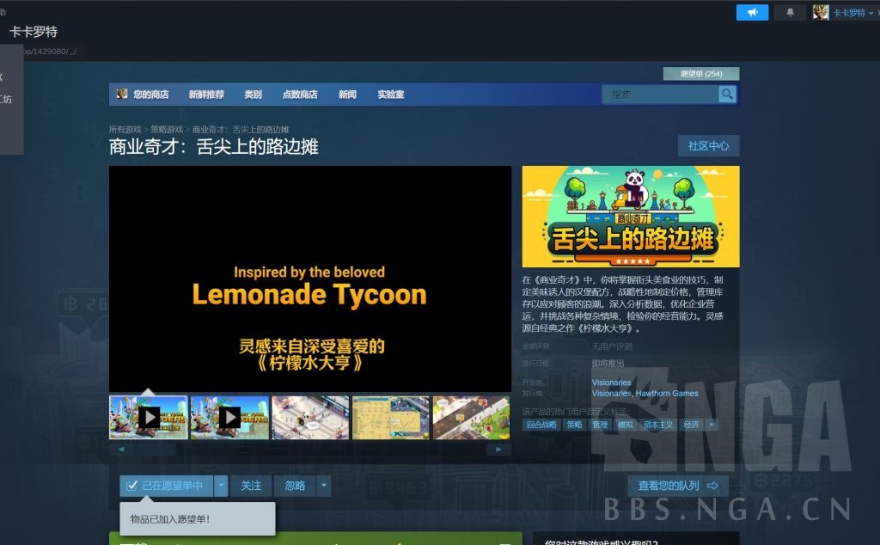Open the 愿望单 (254) wishlist button
This screenshot has height=545, width=880.
coord(701,74)
